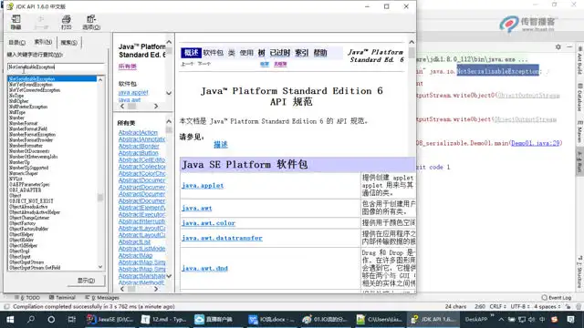Switch to the 索引(N) index tab
The width and height of the screenshot is (584, 328).
coord(43,42)
